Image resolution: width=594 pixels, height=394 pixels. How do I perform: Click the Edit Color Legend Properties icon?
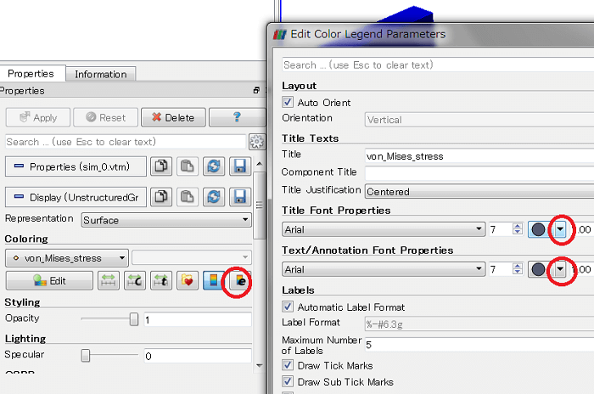pos(240,281)
